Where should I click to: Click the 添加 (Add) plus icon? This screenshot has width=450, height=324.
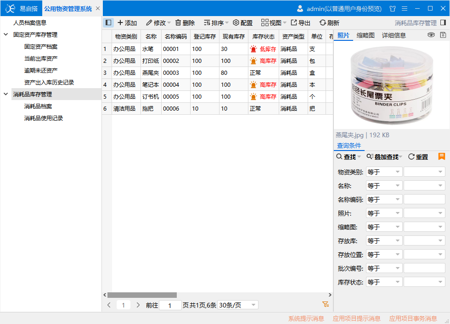[120, 23]
